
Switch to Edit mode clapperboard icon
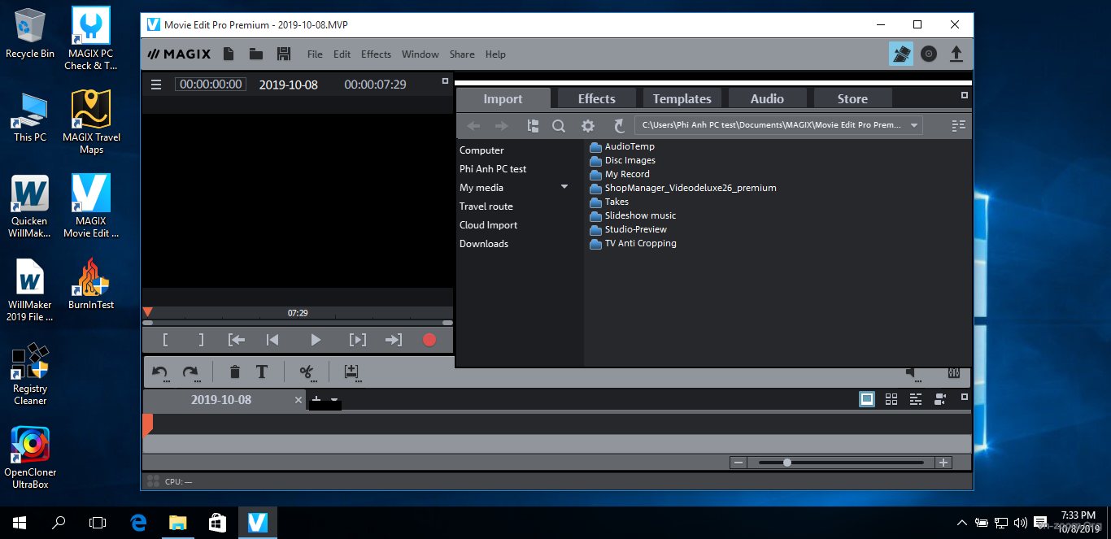900,54
